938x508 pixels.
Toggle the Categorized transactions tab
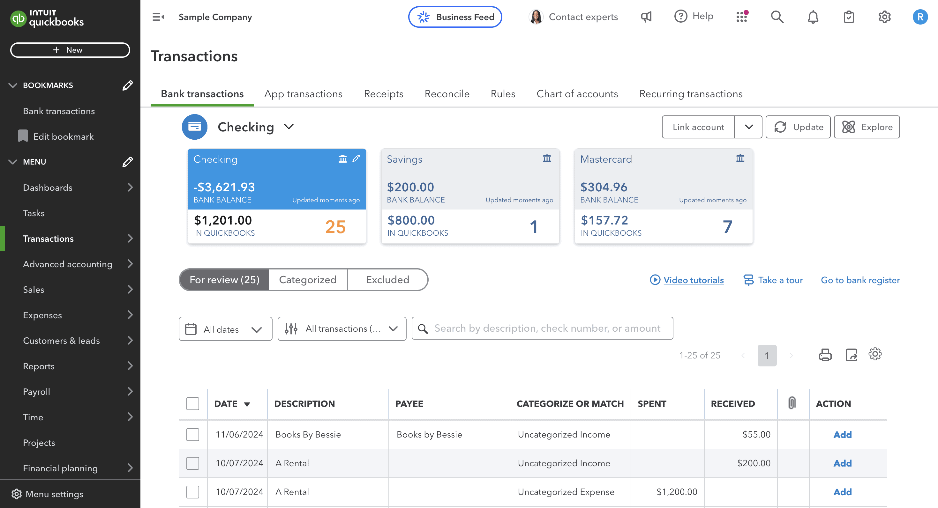[307, 280]
